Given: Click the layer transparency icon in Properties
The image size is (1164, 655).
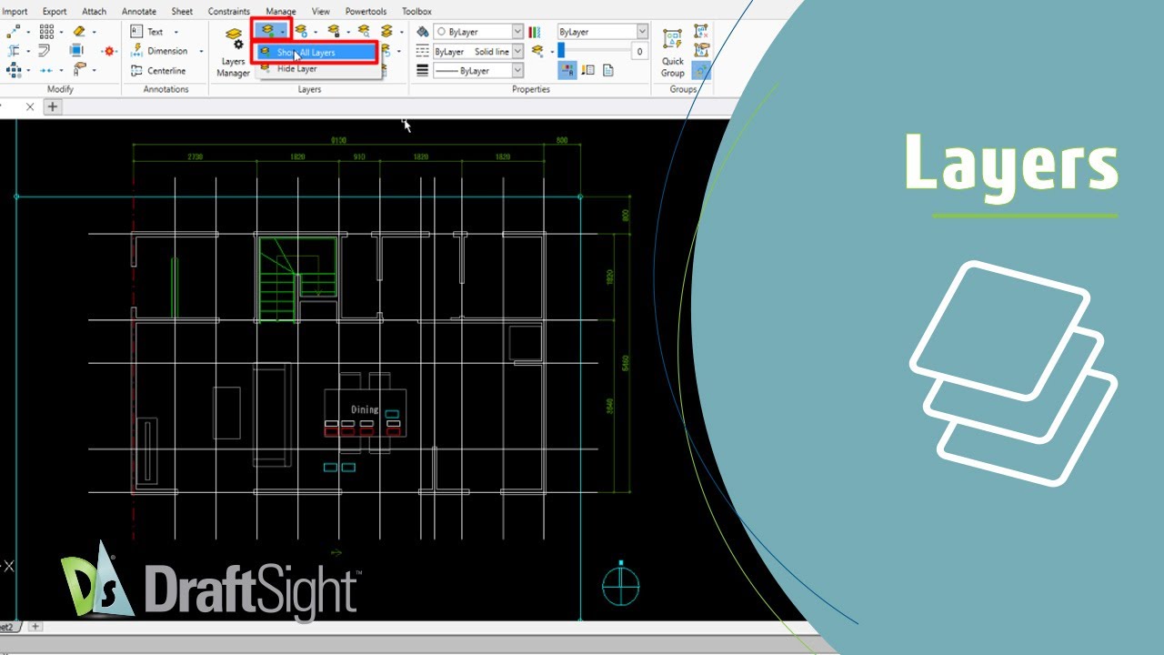Looking at the screenshot, I should click(537, 52).
